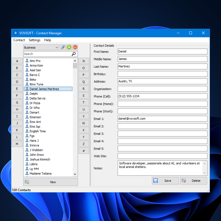Click the edit group pencil icon
The height and width of the screenshot is (221, 221).
click(63, 47)
